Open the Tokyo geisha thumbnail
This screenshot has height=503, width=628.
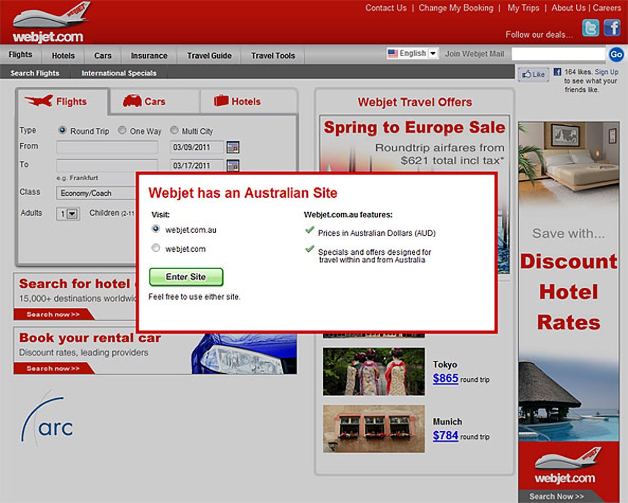coord(373,372)
